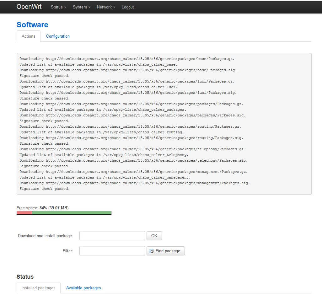The height and width of the screenshot is (300, 322).
Task: Click the OpenWrt brand logo
Action: [x=29, y=7]
